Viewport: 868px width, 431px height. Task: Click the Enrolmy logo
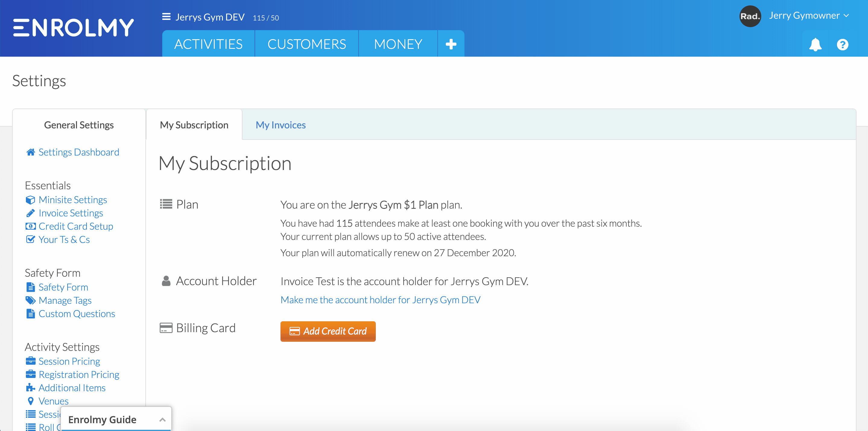tap(74, 28)
